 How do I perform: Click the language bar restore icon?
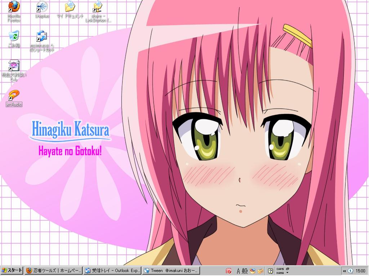pyautogui.click(x=288, y=269)
